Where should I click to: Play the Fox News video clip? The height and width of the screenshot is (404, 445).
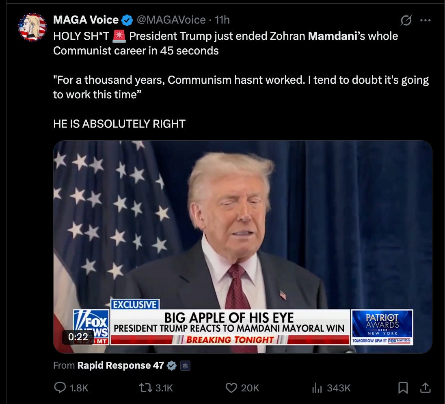pyautogui.click(x=243, y=247)
